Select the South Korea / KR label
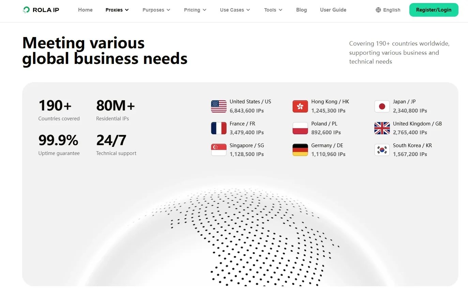Screen dimensions: 468x292 coord(412,145)
